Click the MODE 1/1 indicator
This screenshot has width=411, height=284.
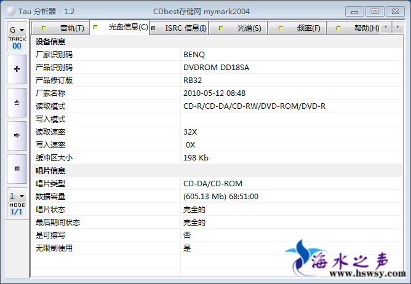pos(17,210)
